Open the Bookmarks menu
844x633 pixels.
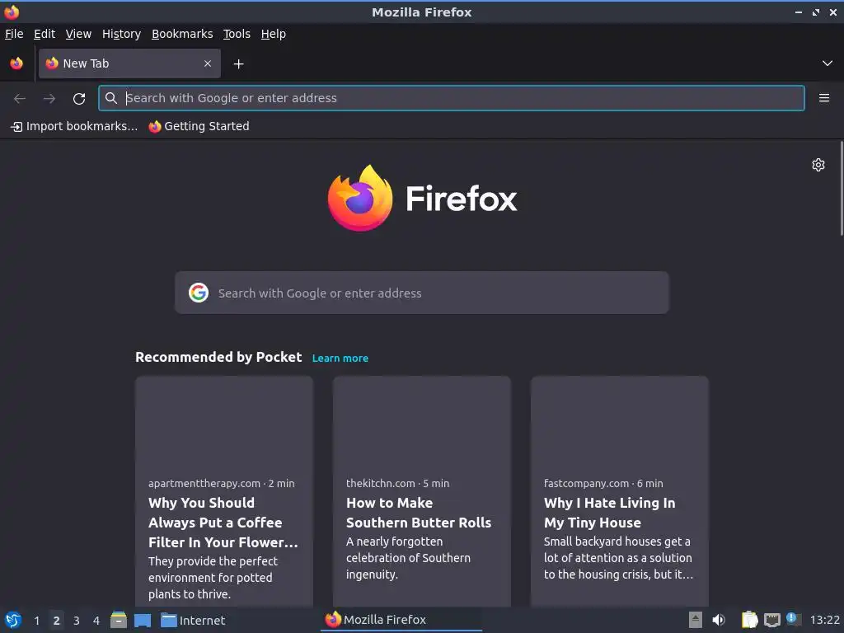click(x=182, y=34)
